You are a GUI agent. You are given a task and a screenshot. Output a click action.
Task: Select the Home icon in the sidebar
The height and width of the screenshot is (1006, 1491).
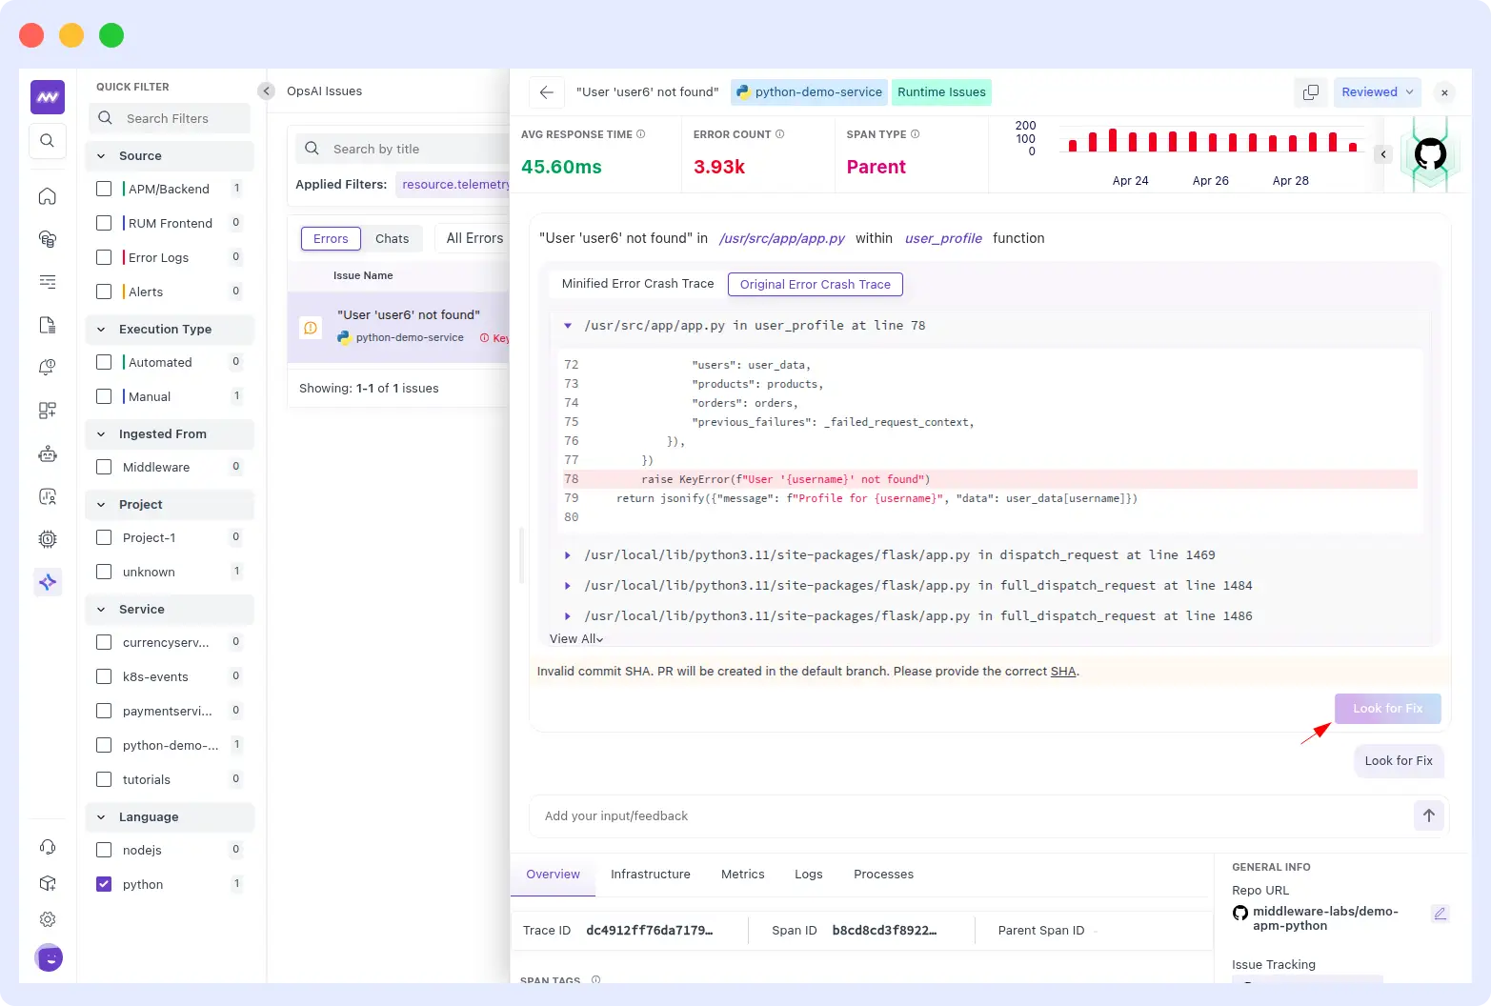click(x=48, y=196)
